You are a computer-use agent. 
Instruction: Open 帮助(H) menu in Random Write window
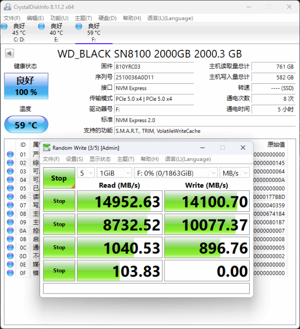150,159
